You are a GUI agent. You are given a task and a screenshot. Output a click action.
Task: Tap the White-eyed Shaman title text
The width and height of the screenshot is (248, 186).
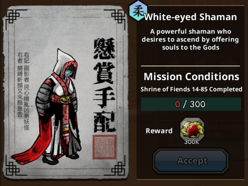191,17
